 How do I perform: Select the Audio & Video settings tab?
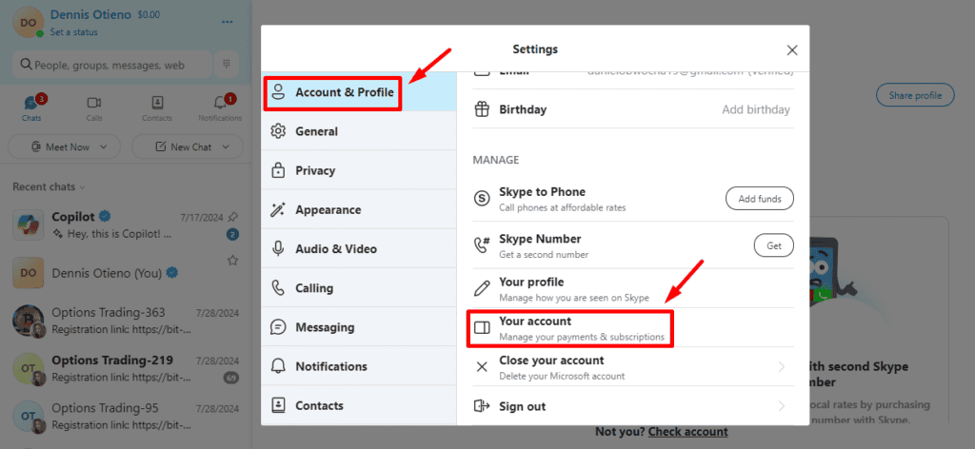coord(359,248)
